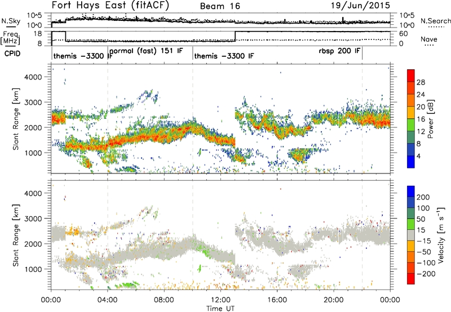The width and height of the screenshot is (451, 312).
Task: Click the "60" tick right of the frequency panel
Action: pyautogui.click(x=404, y=34)
